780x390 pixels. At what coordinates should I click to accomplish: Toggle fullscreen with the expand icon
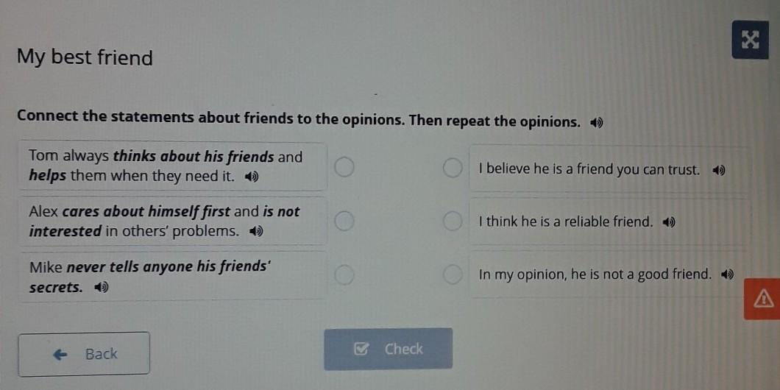[750, 40]
